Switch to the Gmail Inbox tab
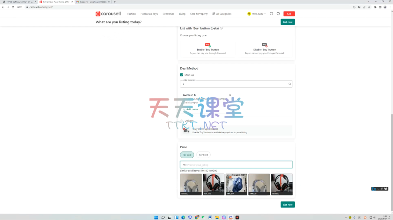 (92, 2)
